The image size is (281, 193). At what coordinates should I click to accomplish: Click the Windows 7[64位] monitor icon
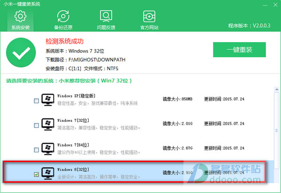pyautogui.click(x=48, y=149)
